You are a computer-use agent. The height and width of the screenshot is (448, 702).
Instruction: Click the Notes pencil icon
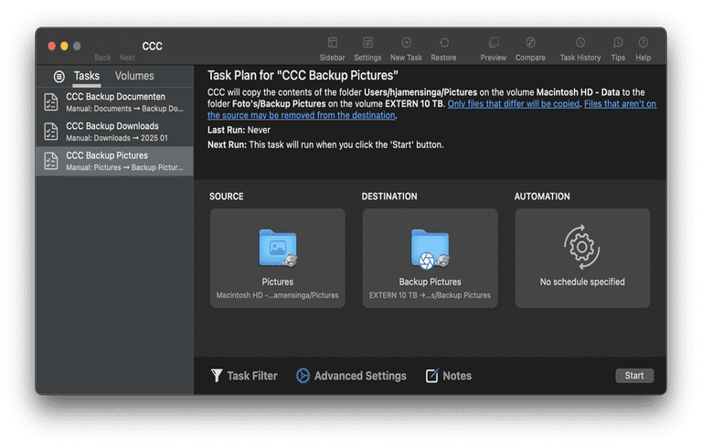click(x=432, y=376)
